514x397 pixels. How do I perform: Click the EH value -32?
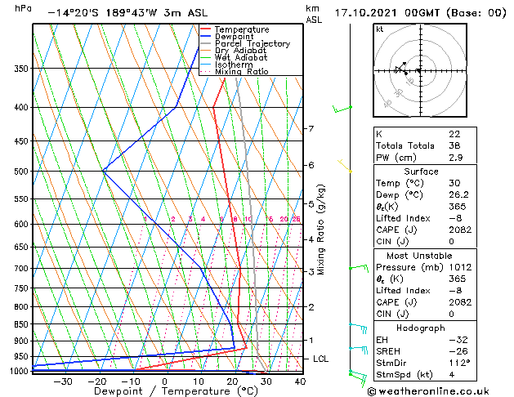point(458,340)
